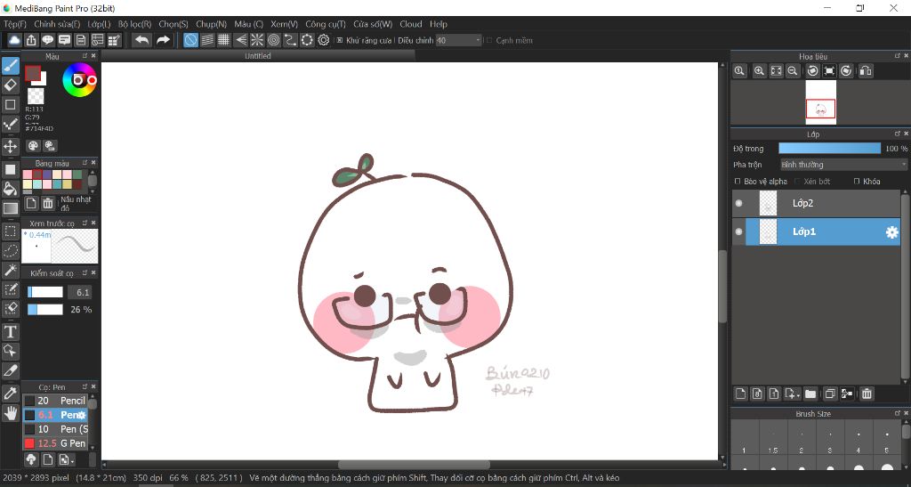Select the 12.5 G Pen brush
Screen dimensions: 911x487
(55, 443)
